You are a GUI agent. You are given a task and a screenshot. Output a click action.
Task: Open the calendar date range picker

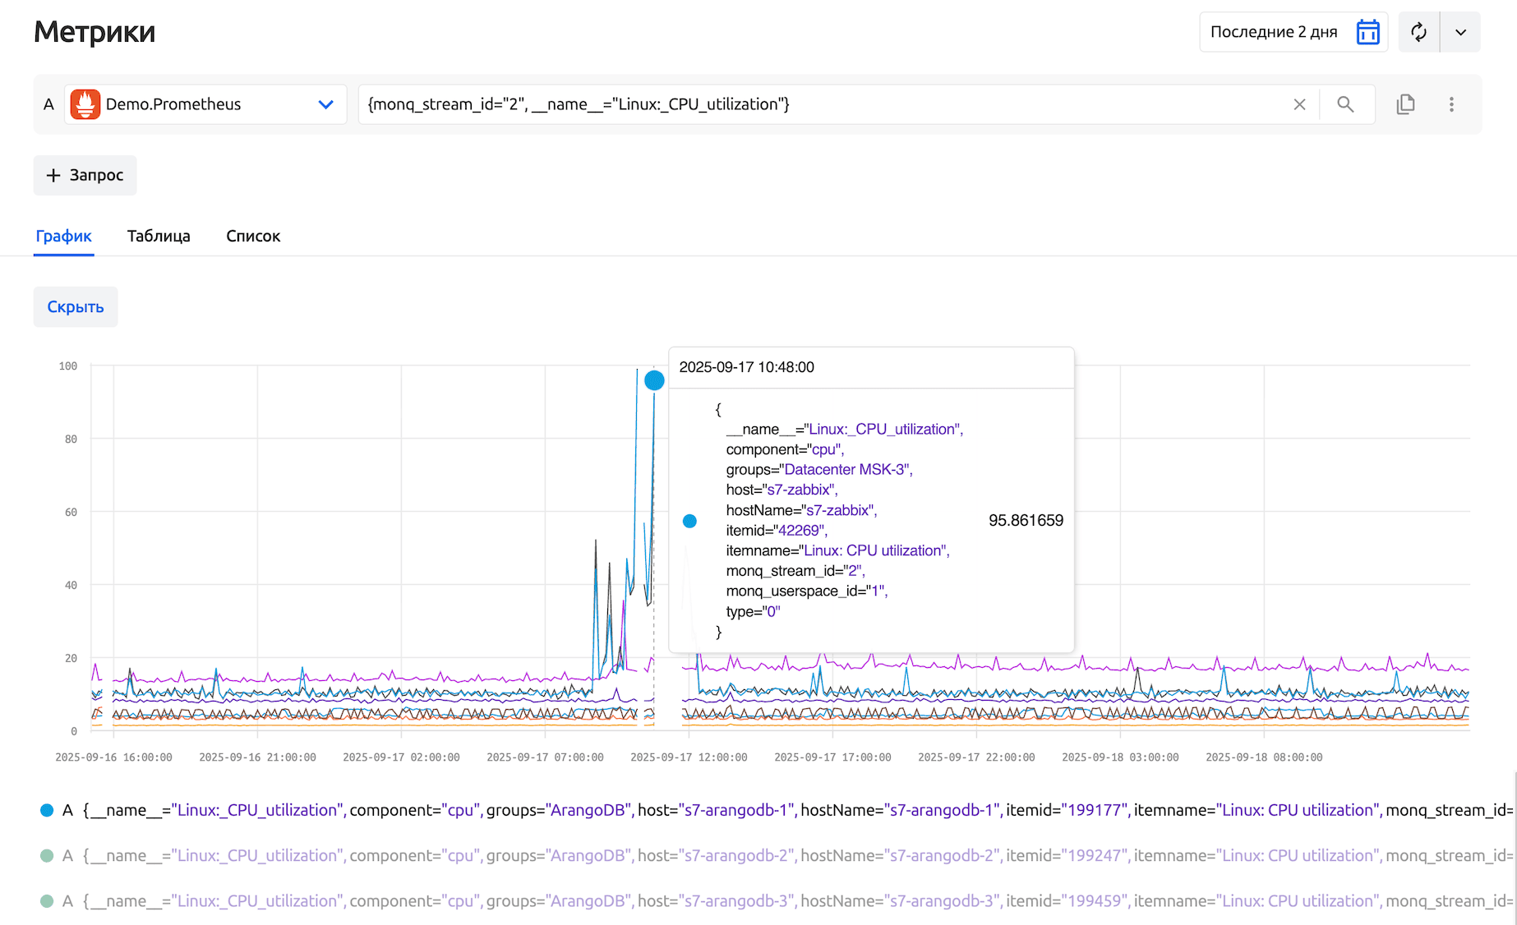1367,32
